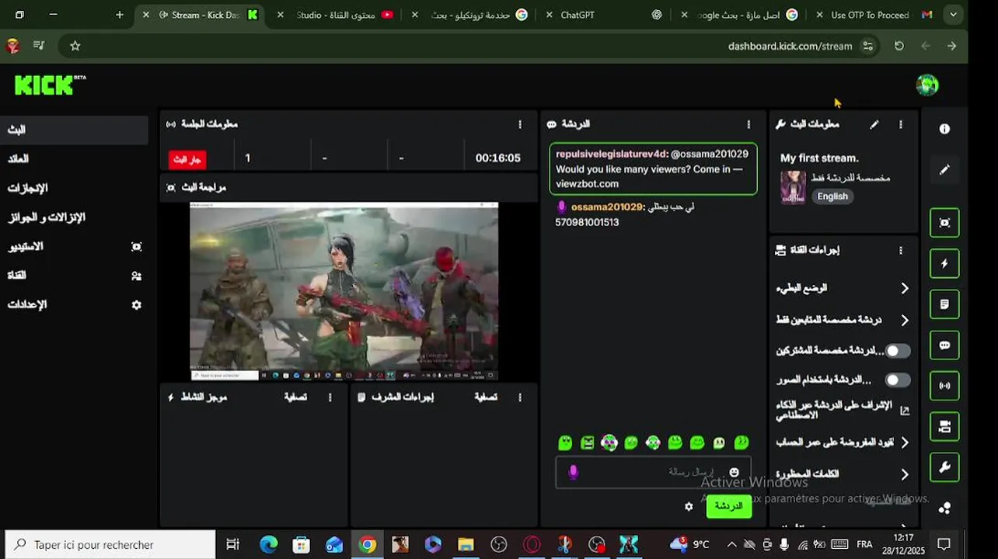Screen dimensions: 998x559
Task: Toggle the stream preview widget icon in the right rail
Action: coord(944,223)
